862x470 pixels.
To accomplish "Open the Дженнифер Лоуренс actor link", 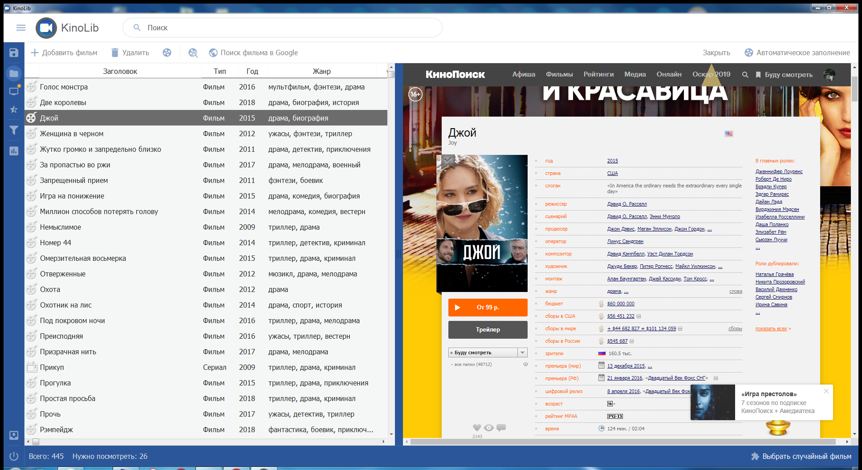I will [779, 171].
